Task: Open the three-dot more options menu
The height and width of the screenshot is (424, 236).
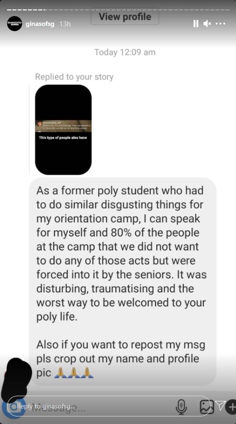Action: click(x=220, y=24)
